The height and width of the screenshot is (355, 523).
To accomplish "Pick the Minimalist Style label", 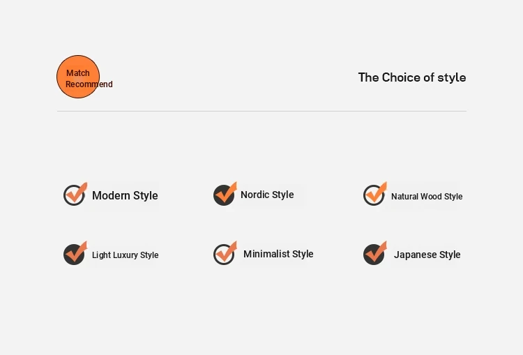I will click(278, 254).
